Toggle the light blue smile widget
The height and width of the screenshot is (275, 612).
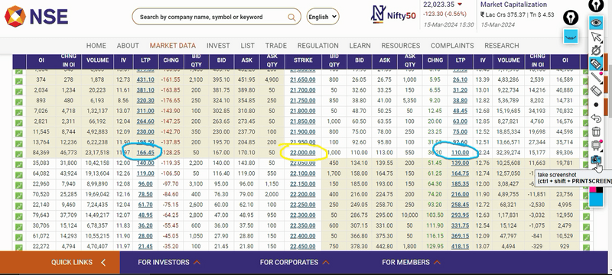(571, 36)
